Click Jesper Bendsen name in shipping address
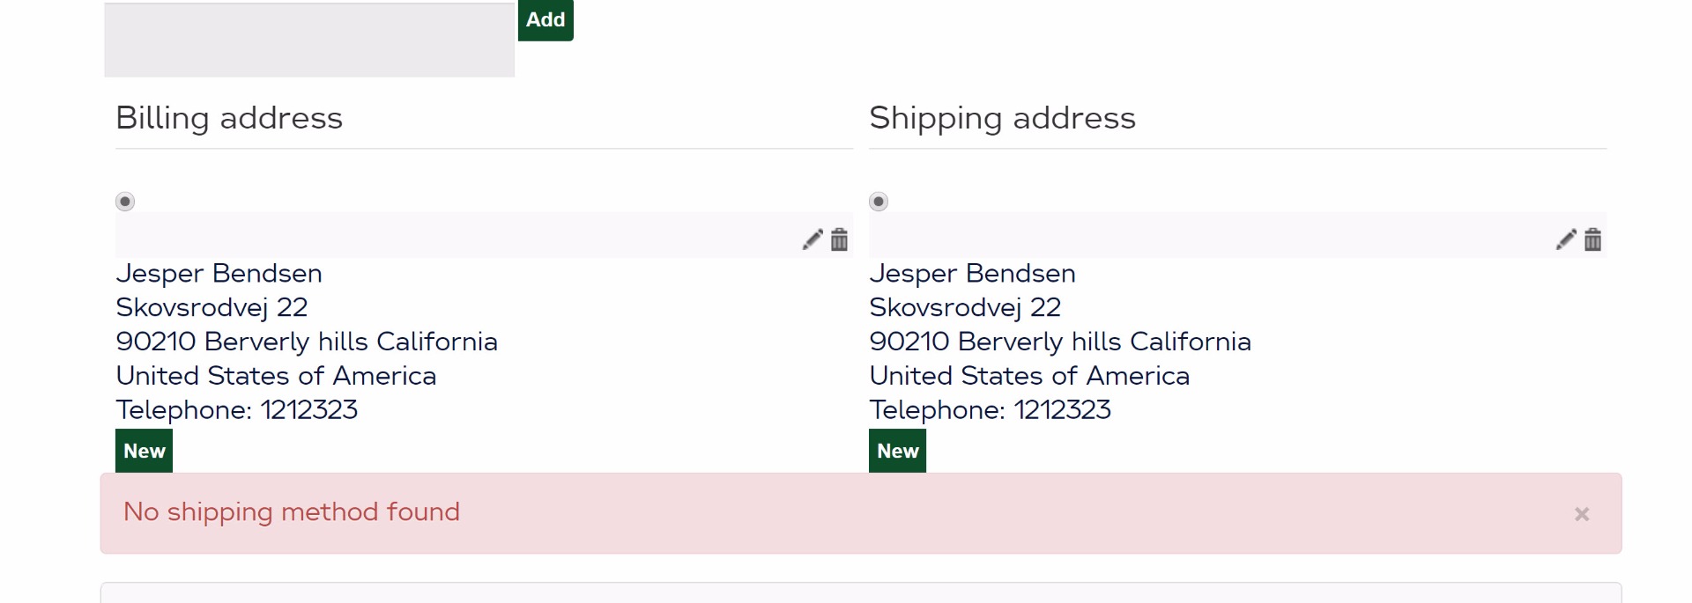The height and width of the screenshot is (603, 1692). click(x=972, y=274)
